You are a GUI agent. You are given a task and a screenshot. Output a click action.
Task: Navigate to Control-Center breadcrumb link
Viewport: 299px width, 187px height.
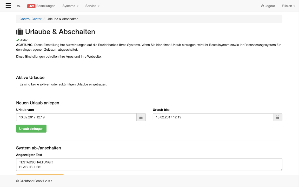click(x=30, y=19)
